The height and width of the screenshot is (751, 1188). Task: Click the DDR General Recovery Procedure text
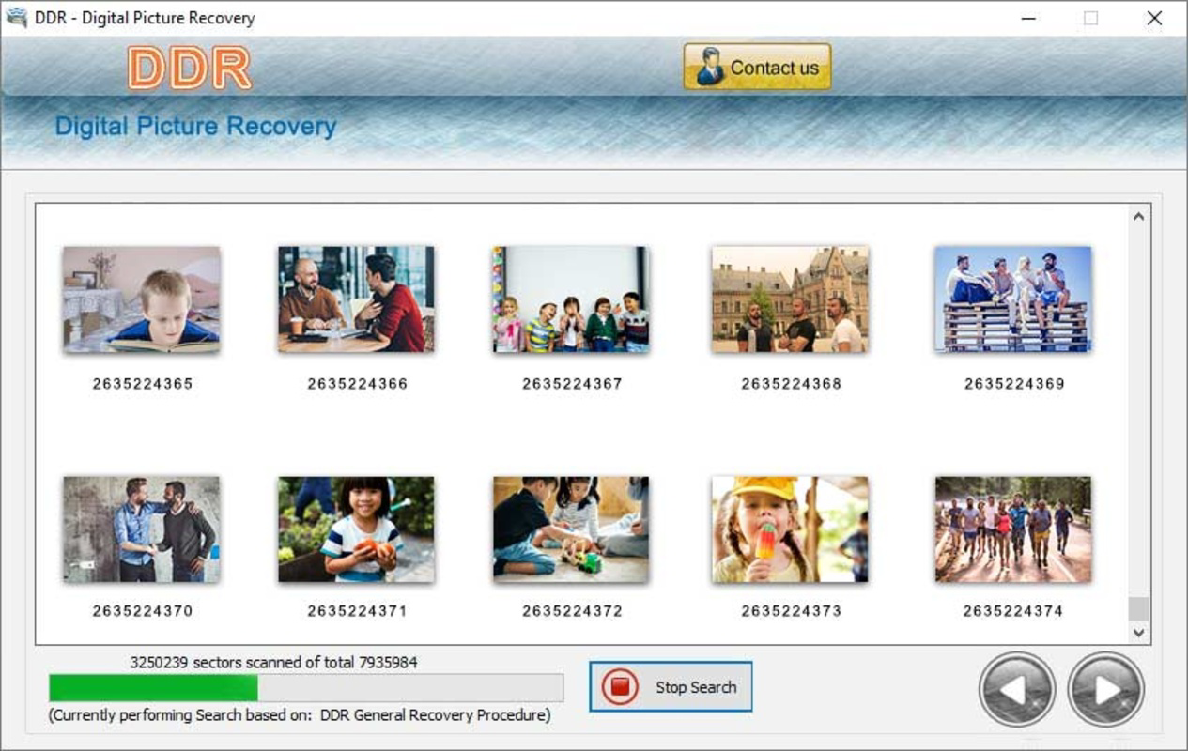click(x=299, y=714)
